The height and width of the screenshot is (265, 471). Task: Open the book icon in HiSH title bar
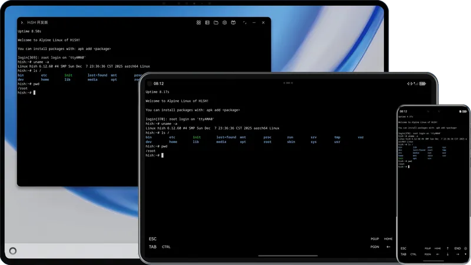(x=233, y=22)
